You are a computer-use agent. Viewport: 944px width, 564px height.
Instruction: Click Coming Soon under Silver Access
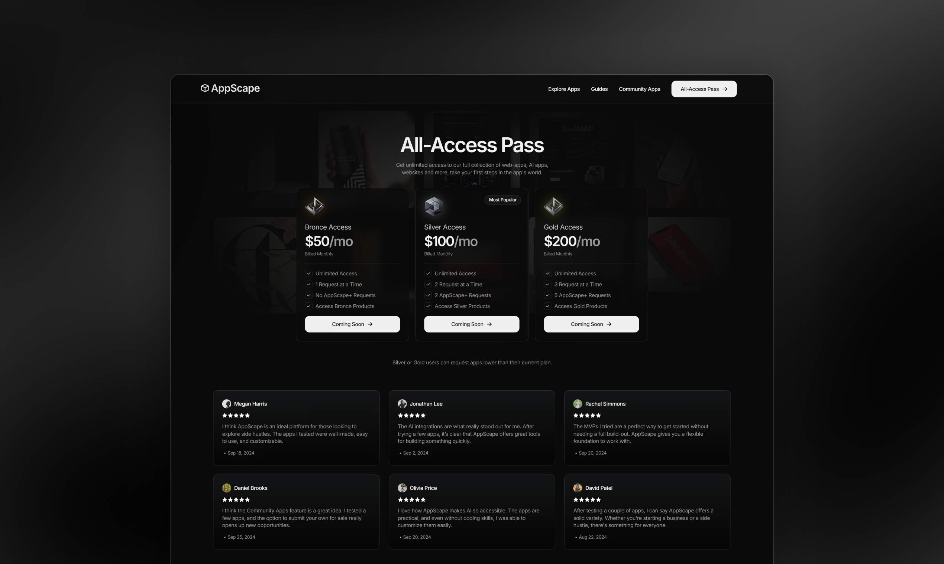point(472,324)
